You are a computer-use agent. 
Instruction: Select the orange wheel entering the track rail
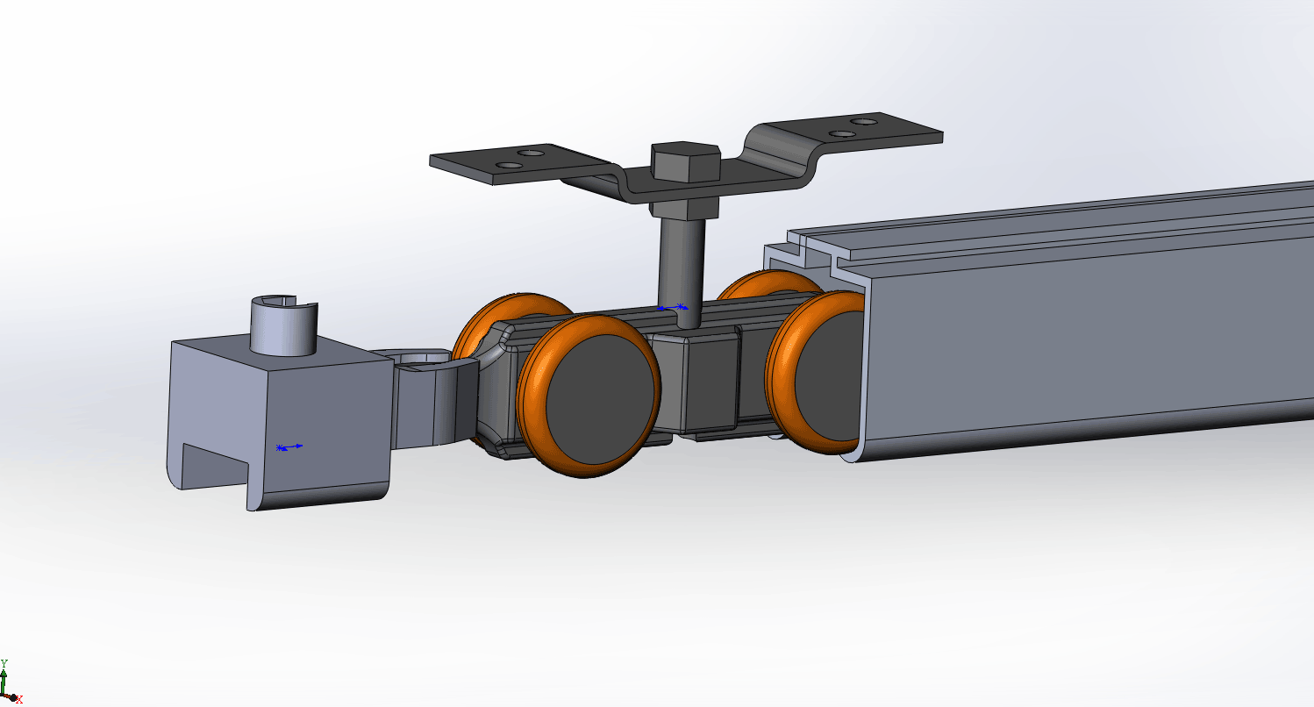point(816,371)
